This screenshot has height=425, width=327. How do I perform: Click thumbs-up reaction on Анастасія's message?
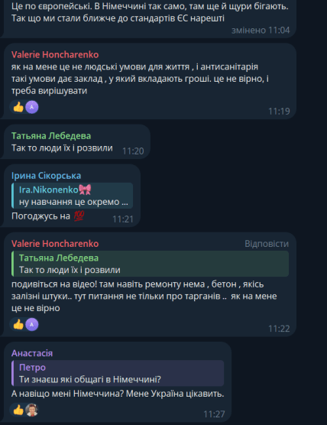18,410
